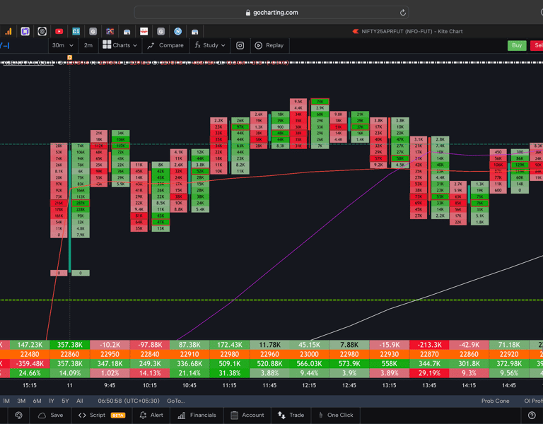Open the teal 'Ci' browser tab
The width and height of the screenshot is (543, 424).
pos(76,32)
